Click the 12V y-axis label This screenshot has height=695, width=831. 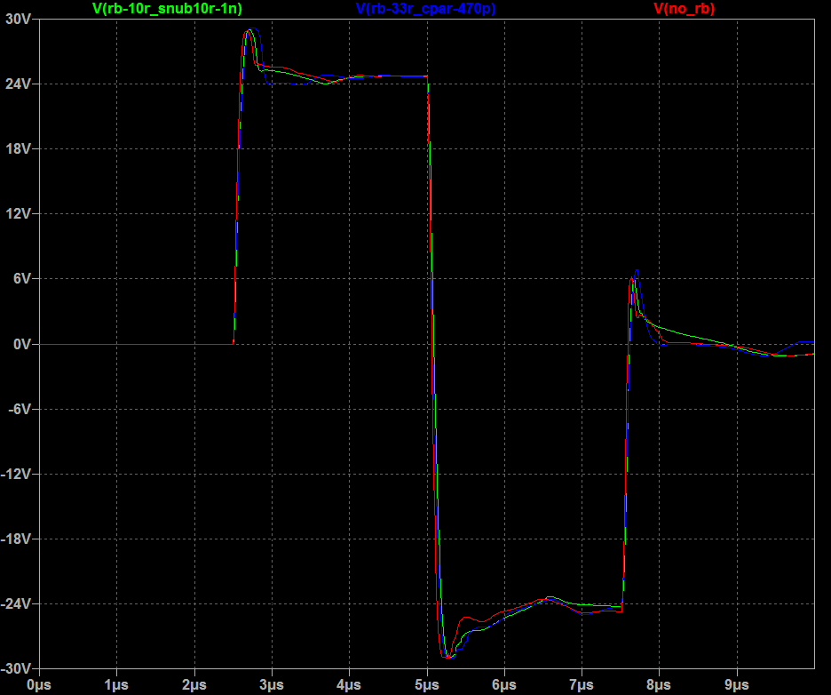tap(18, 214)
